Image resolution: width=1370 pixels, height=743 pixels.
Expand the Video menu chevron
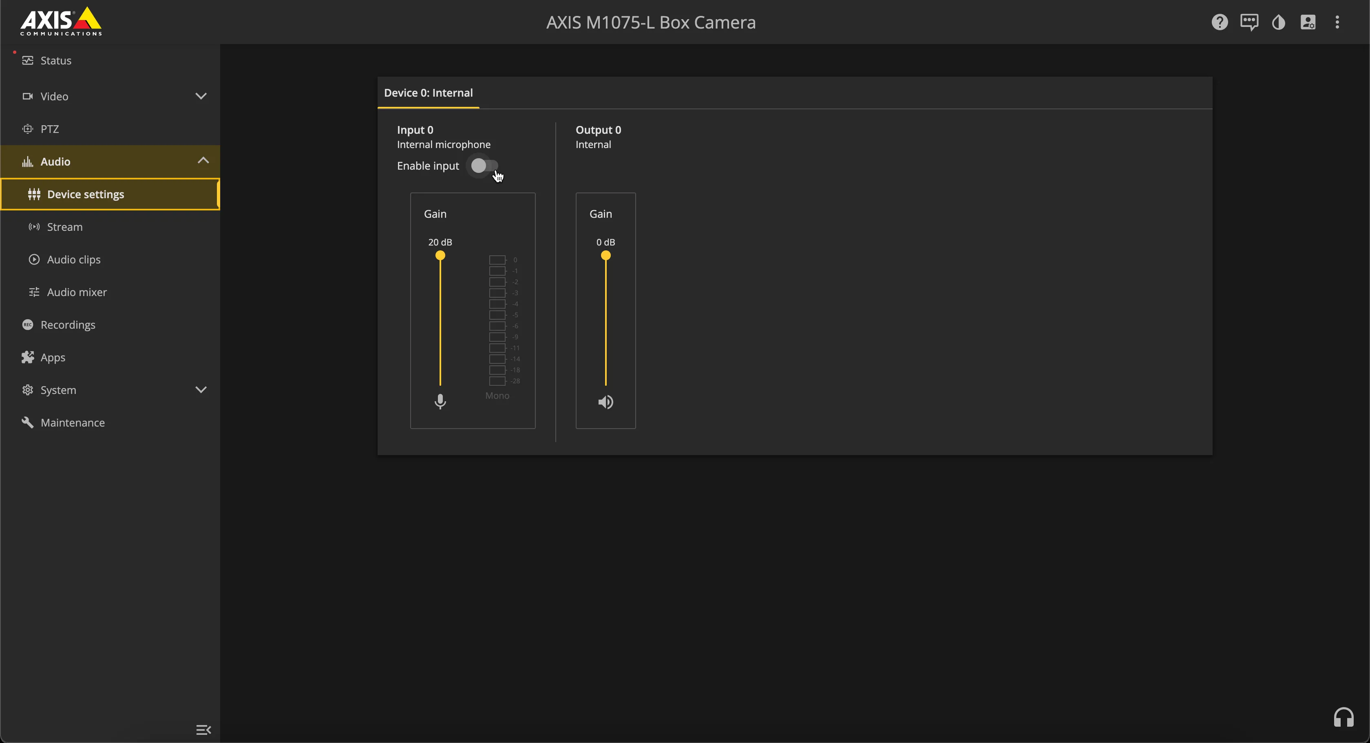[x=201, y=96]
